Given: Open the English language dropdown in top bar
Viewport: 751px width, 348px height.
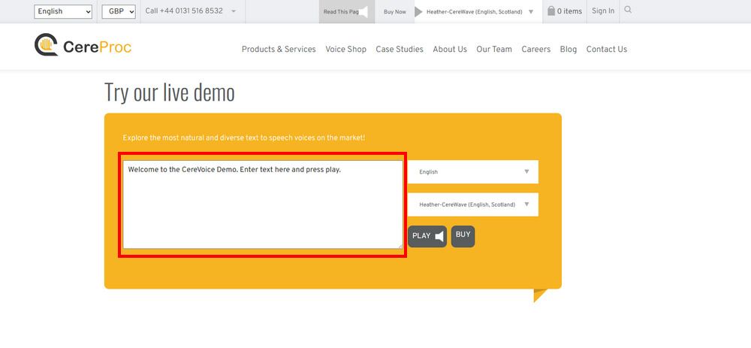Looking at the screenshot, I should [63, 11].
